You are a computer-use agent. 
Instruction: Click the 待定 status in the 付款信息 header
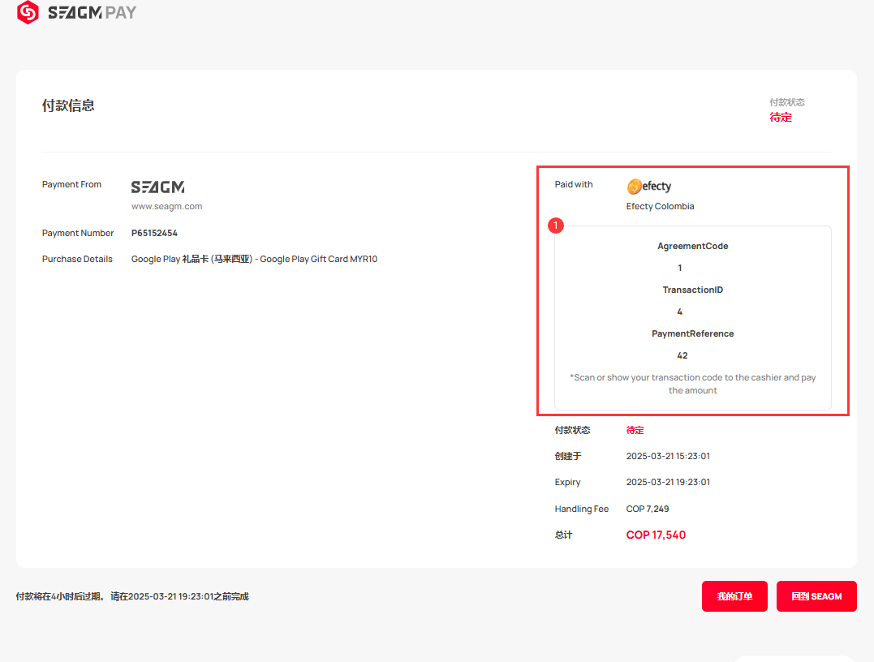(x=781, y=117)
